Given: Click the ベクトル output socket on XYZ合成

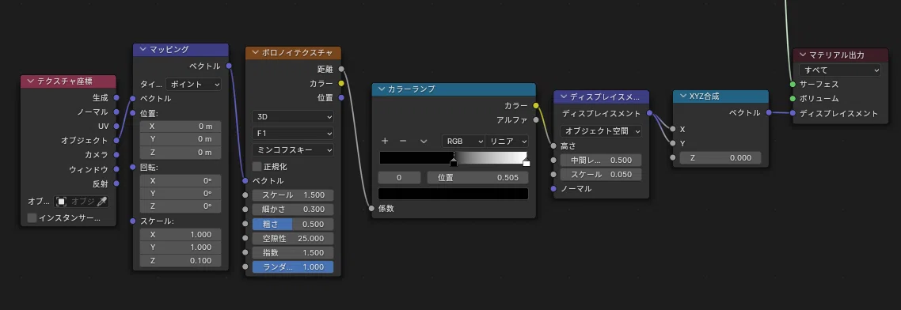Looking at the screenshot, I should coord(769,113).
